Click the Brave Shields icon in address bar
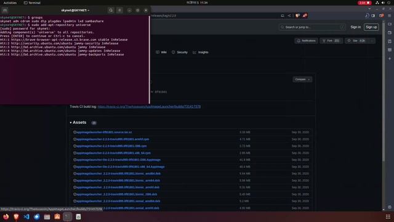394x222 pixels. tap(297, 15)
